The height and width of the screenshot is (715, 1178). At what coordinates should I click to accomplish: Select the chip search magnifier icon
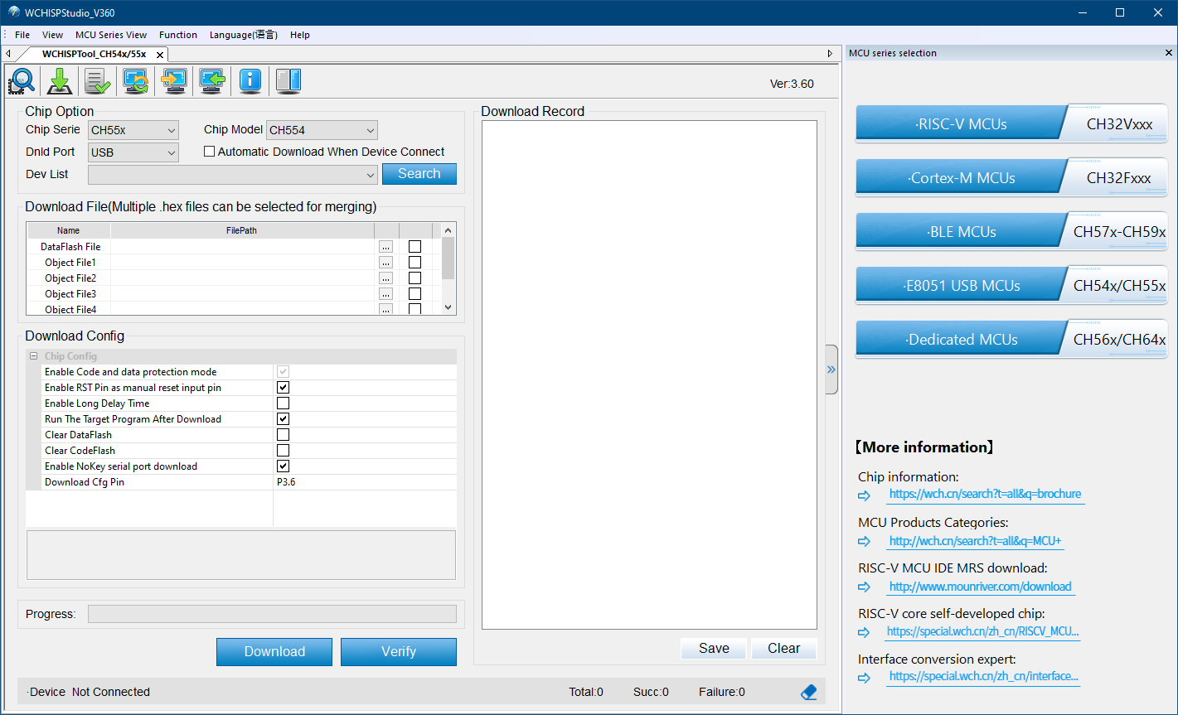(x=21, y=80)
